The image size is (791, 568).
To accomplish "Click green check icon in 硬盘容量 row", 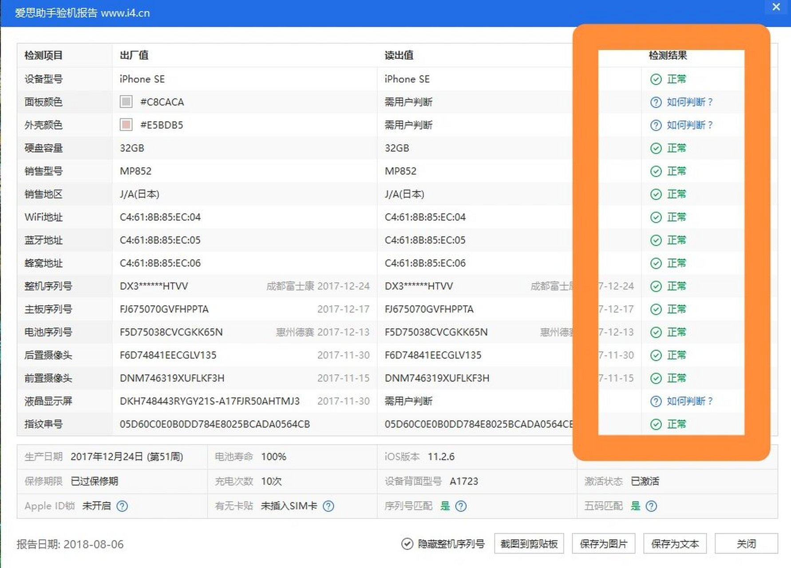I will [656, 149].
